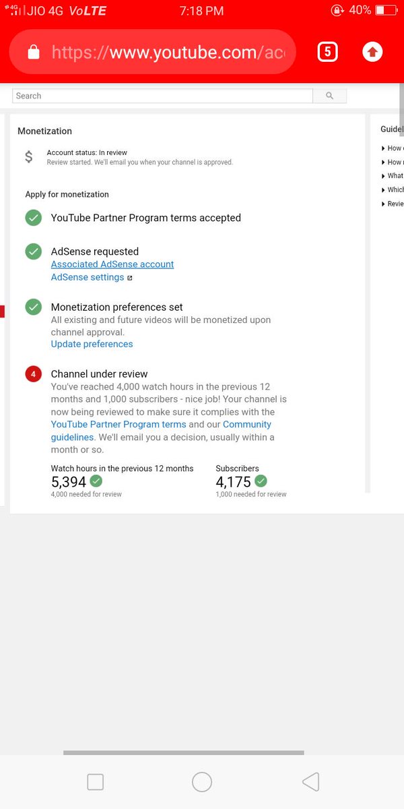Open the Community guidelines link

pyautogui.click(x=162, y=431)
